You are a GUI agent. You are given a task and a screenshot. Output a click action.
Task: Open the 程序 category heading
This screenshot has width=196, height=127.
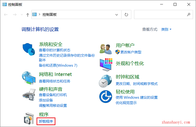point(44,115)
